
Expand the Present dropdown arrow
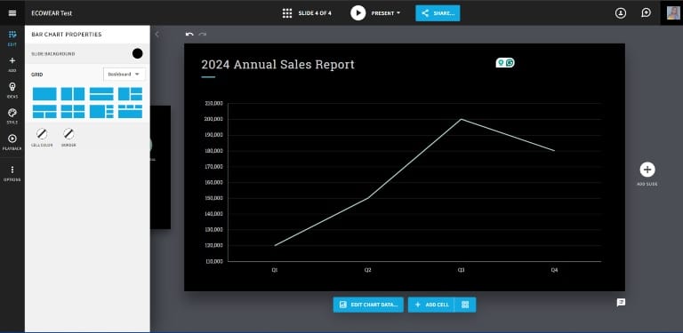click(398, 13)
